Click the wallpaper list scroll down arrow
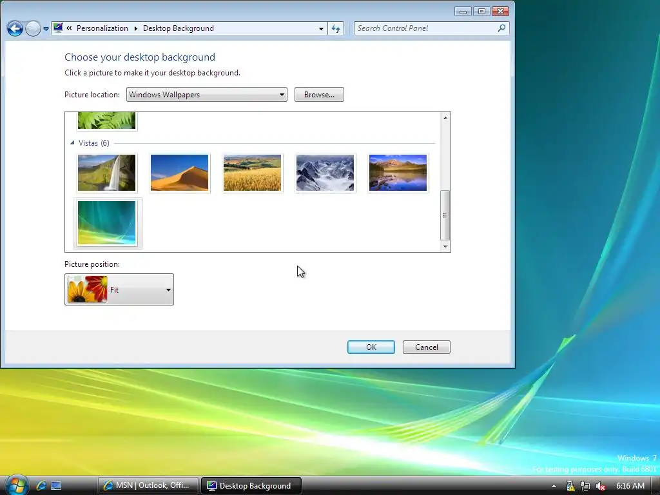The image size is (660, 495). (445, 247)
